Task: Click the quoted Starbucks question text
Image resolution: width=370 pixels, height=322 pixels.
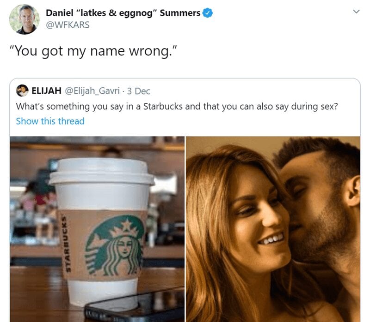Action: pos(177,107)
